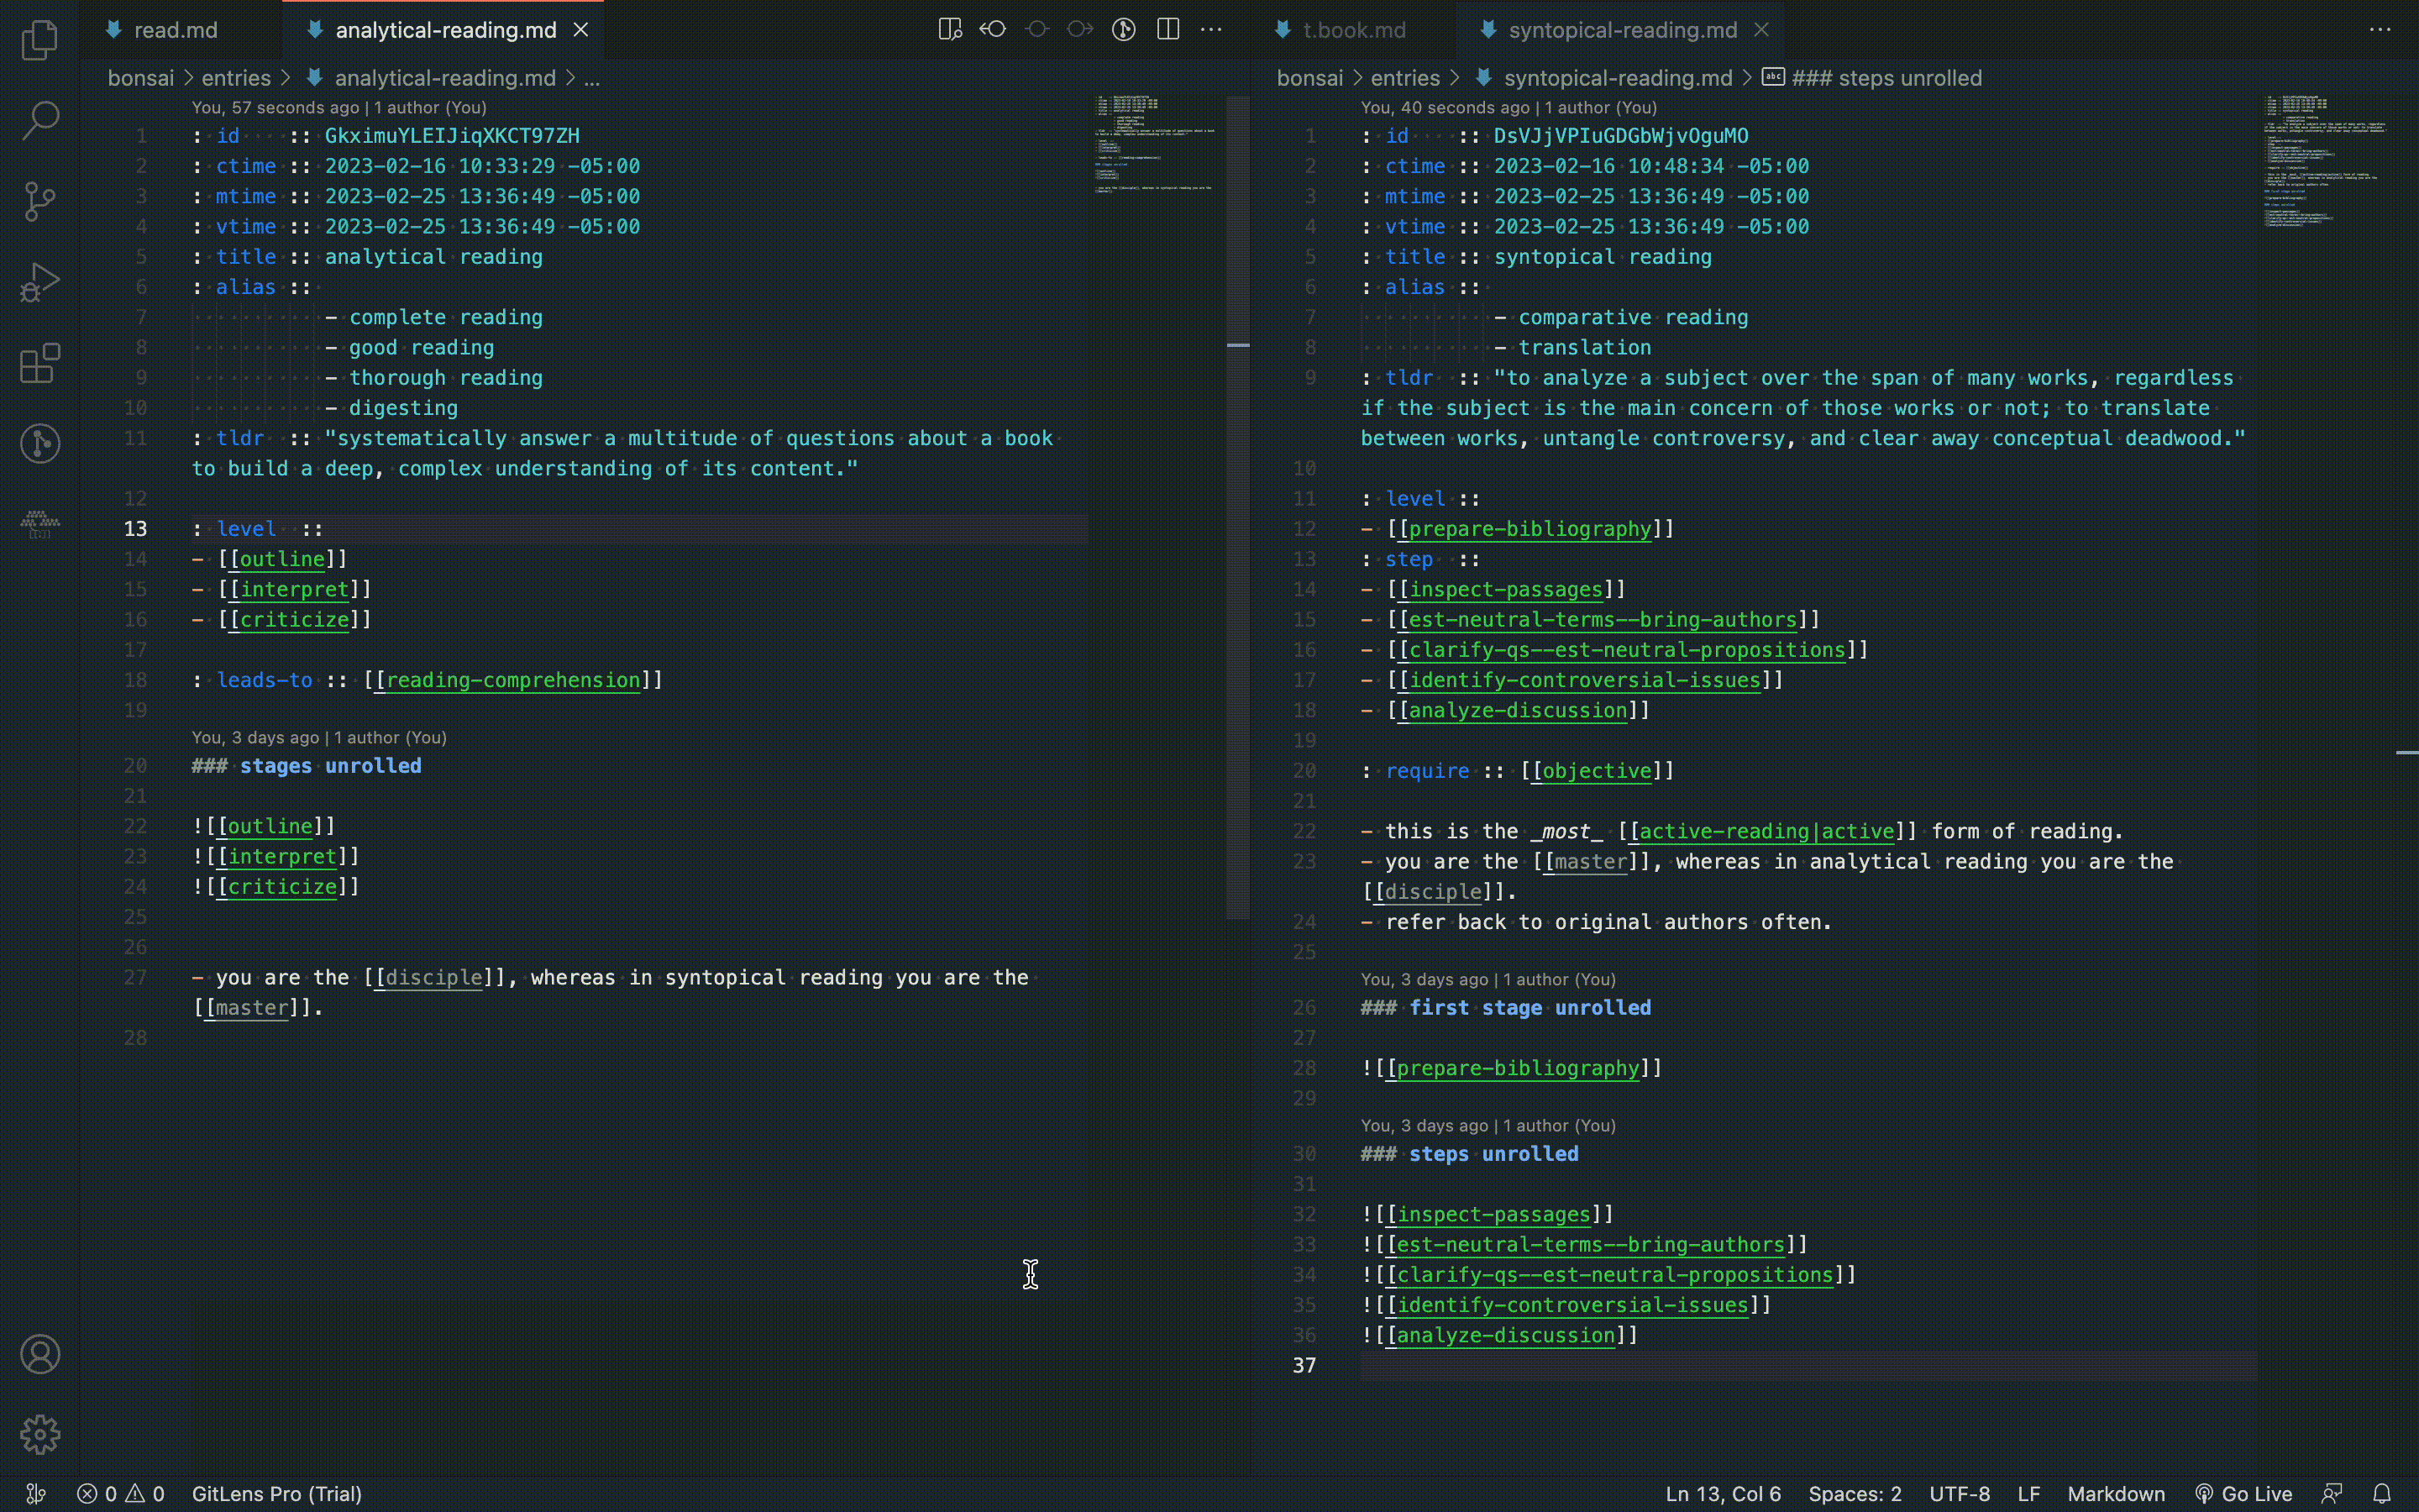2419x1512 pixels.
Task: Click the bonsai breadcrumb in left editor
Action: [140, 78]
